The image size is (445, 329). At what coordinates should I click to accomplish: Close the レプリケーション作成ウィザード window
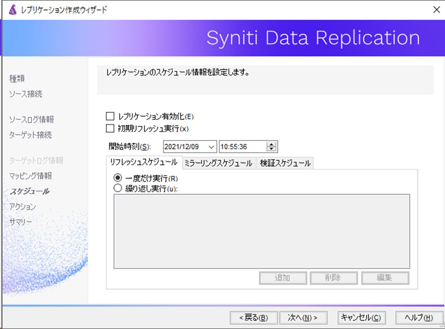point(437,10)
